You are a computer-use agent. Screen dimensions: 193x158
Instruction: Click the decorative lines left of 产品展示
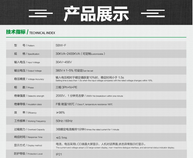[41, 13]
